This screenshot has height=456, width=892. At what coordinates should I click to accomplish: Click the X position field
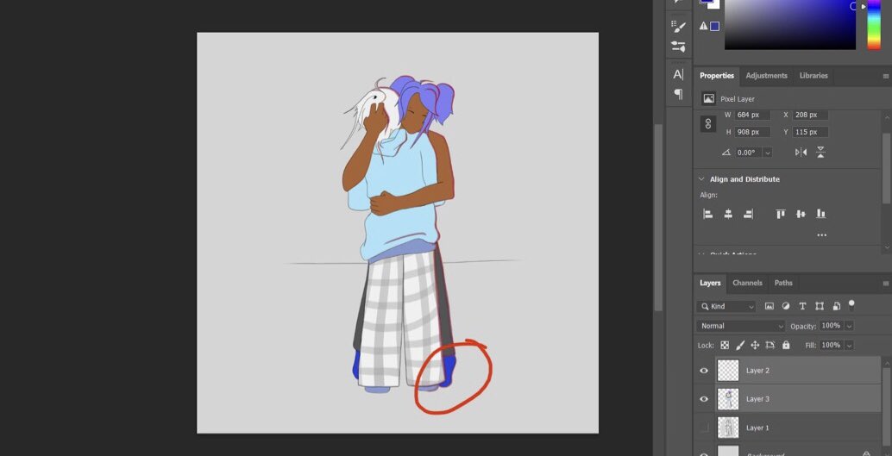point(811,115)
